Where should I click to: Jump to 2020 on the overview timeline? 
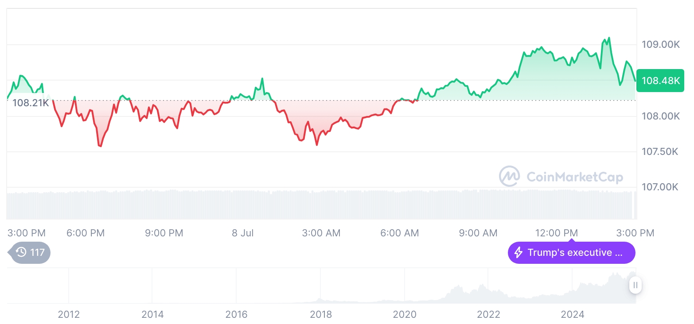(x=405, y=315)
